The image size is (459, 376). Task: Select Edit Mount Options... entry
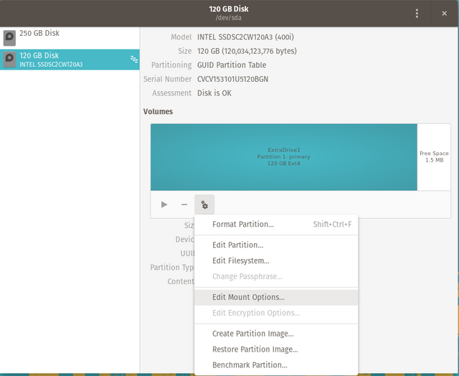pos(248,297)
